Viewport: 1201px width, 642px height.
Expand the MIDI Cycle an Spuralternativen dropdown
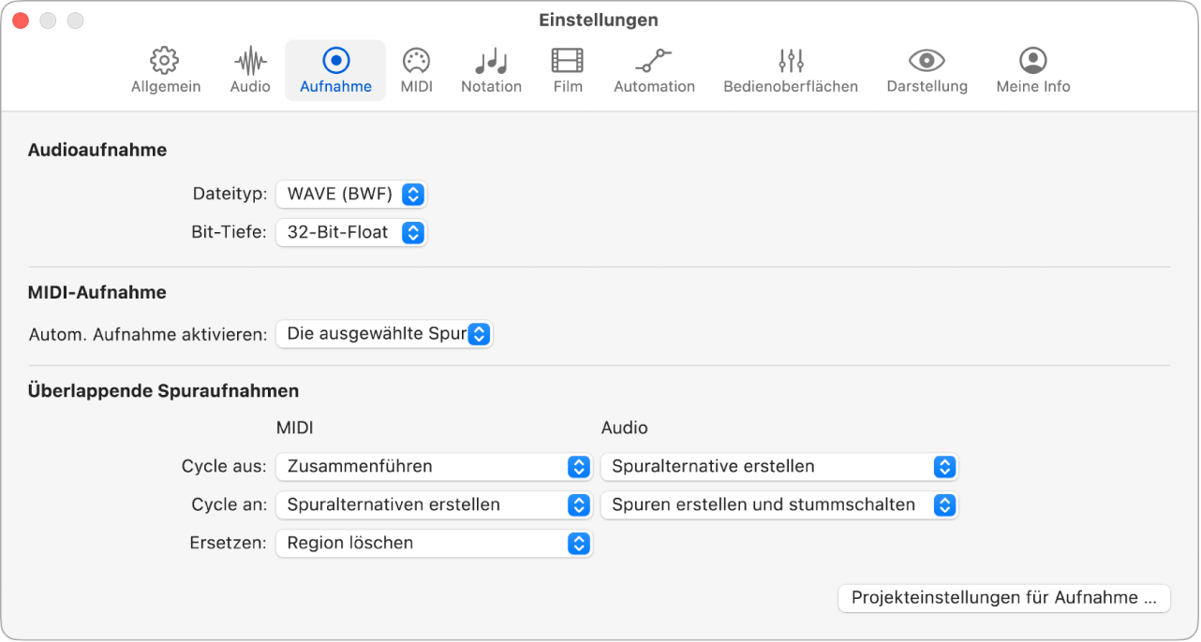point(433,504)
